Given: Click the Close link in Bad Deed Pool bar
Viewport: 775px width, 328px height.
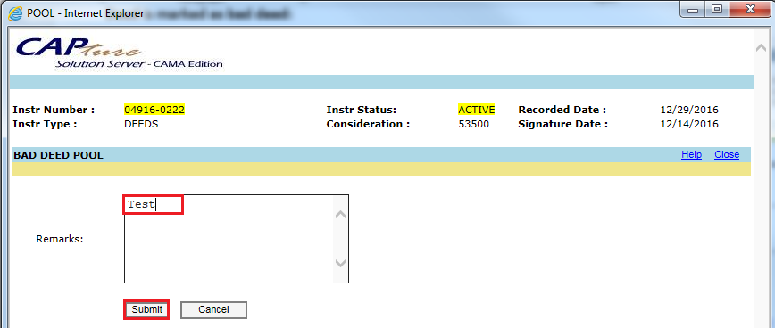Looking at the screenshot, I should (x=727, y=155).
